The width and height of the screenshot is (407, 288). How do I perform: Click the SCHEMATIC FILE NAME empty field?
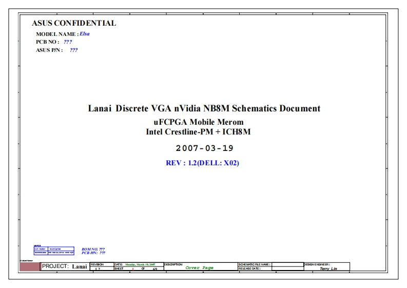[x=286, y=264]
